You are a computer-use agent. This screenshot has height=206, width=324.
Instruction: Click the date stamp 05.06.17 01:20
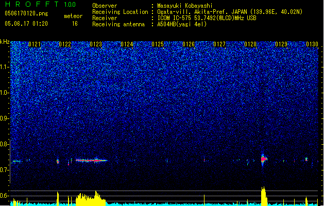26,24
